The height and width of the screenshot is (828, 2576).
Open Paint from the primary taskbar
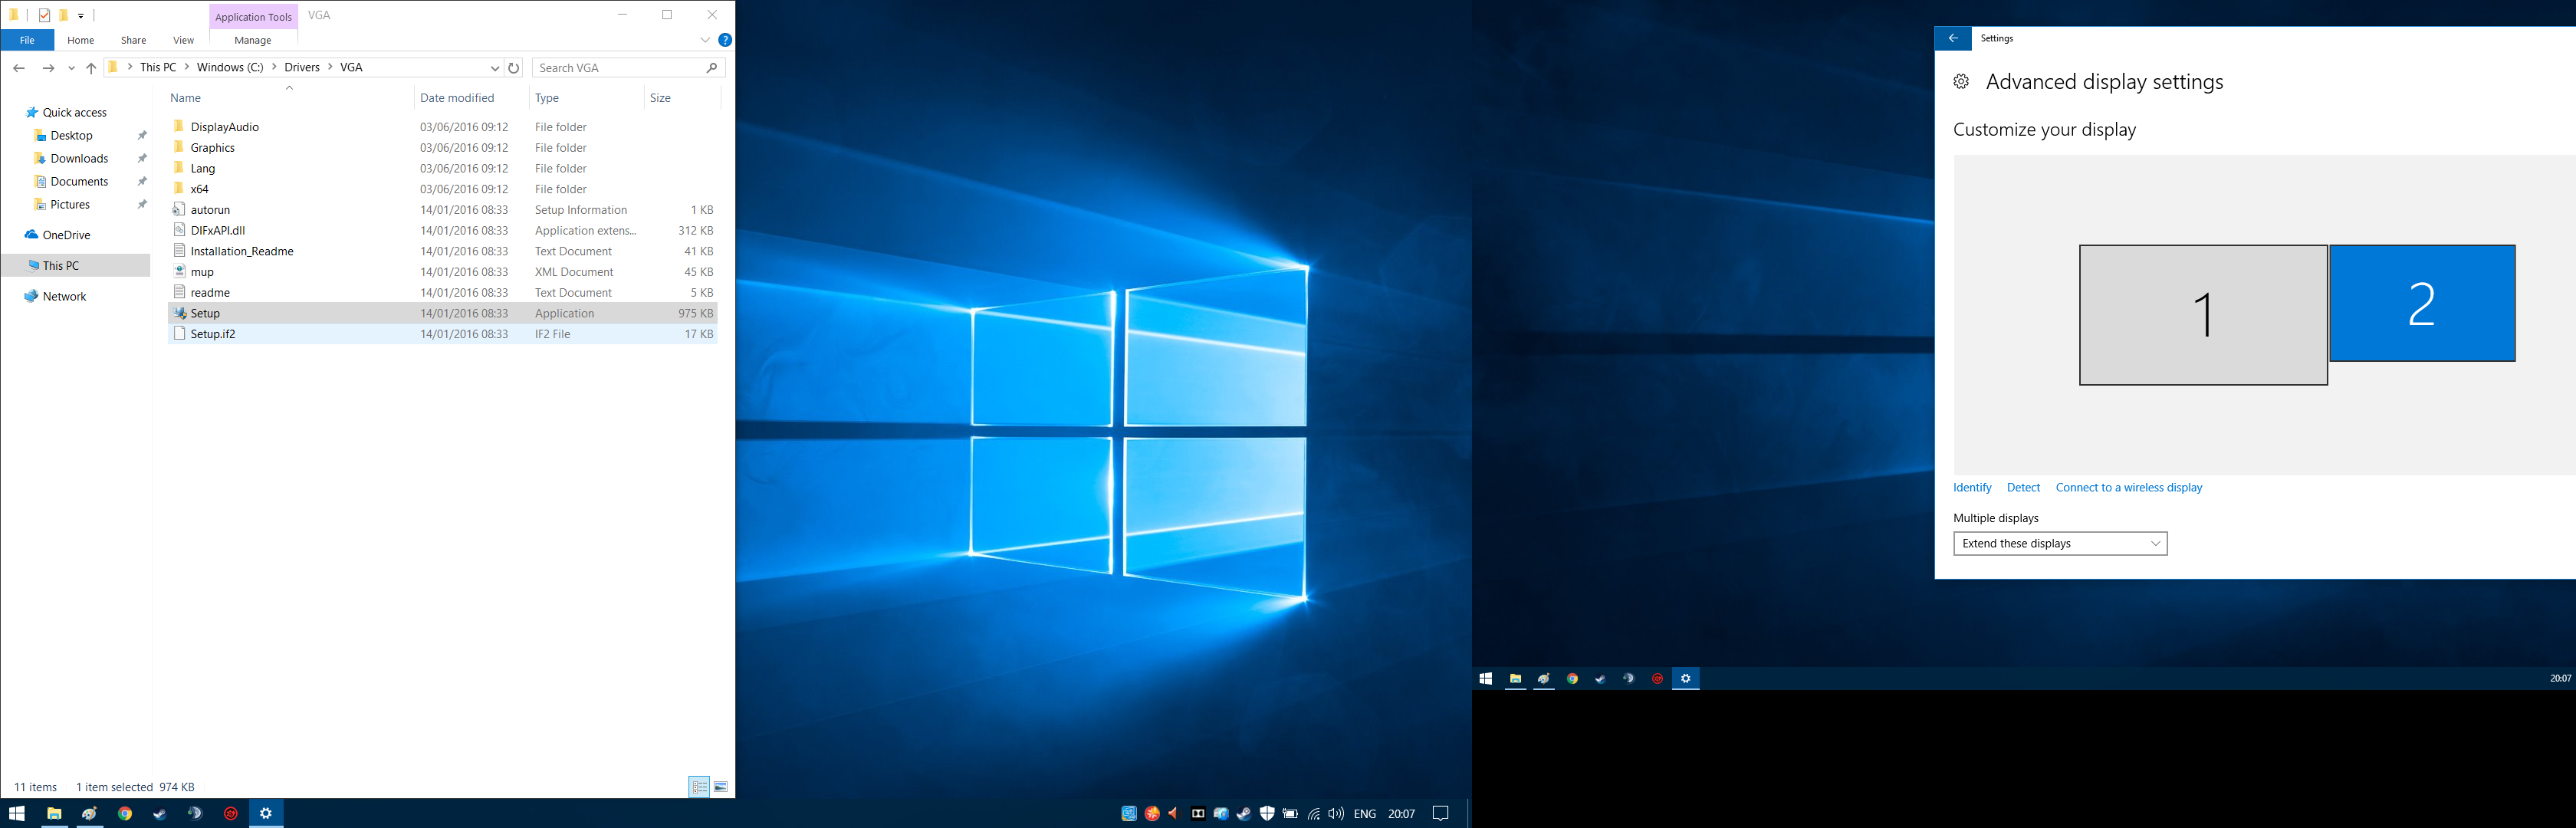click(90, 813)
